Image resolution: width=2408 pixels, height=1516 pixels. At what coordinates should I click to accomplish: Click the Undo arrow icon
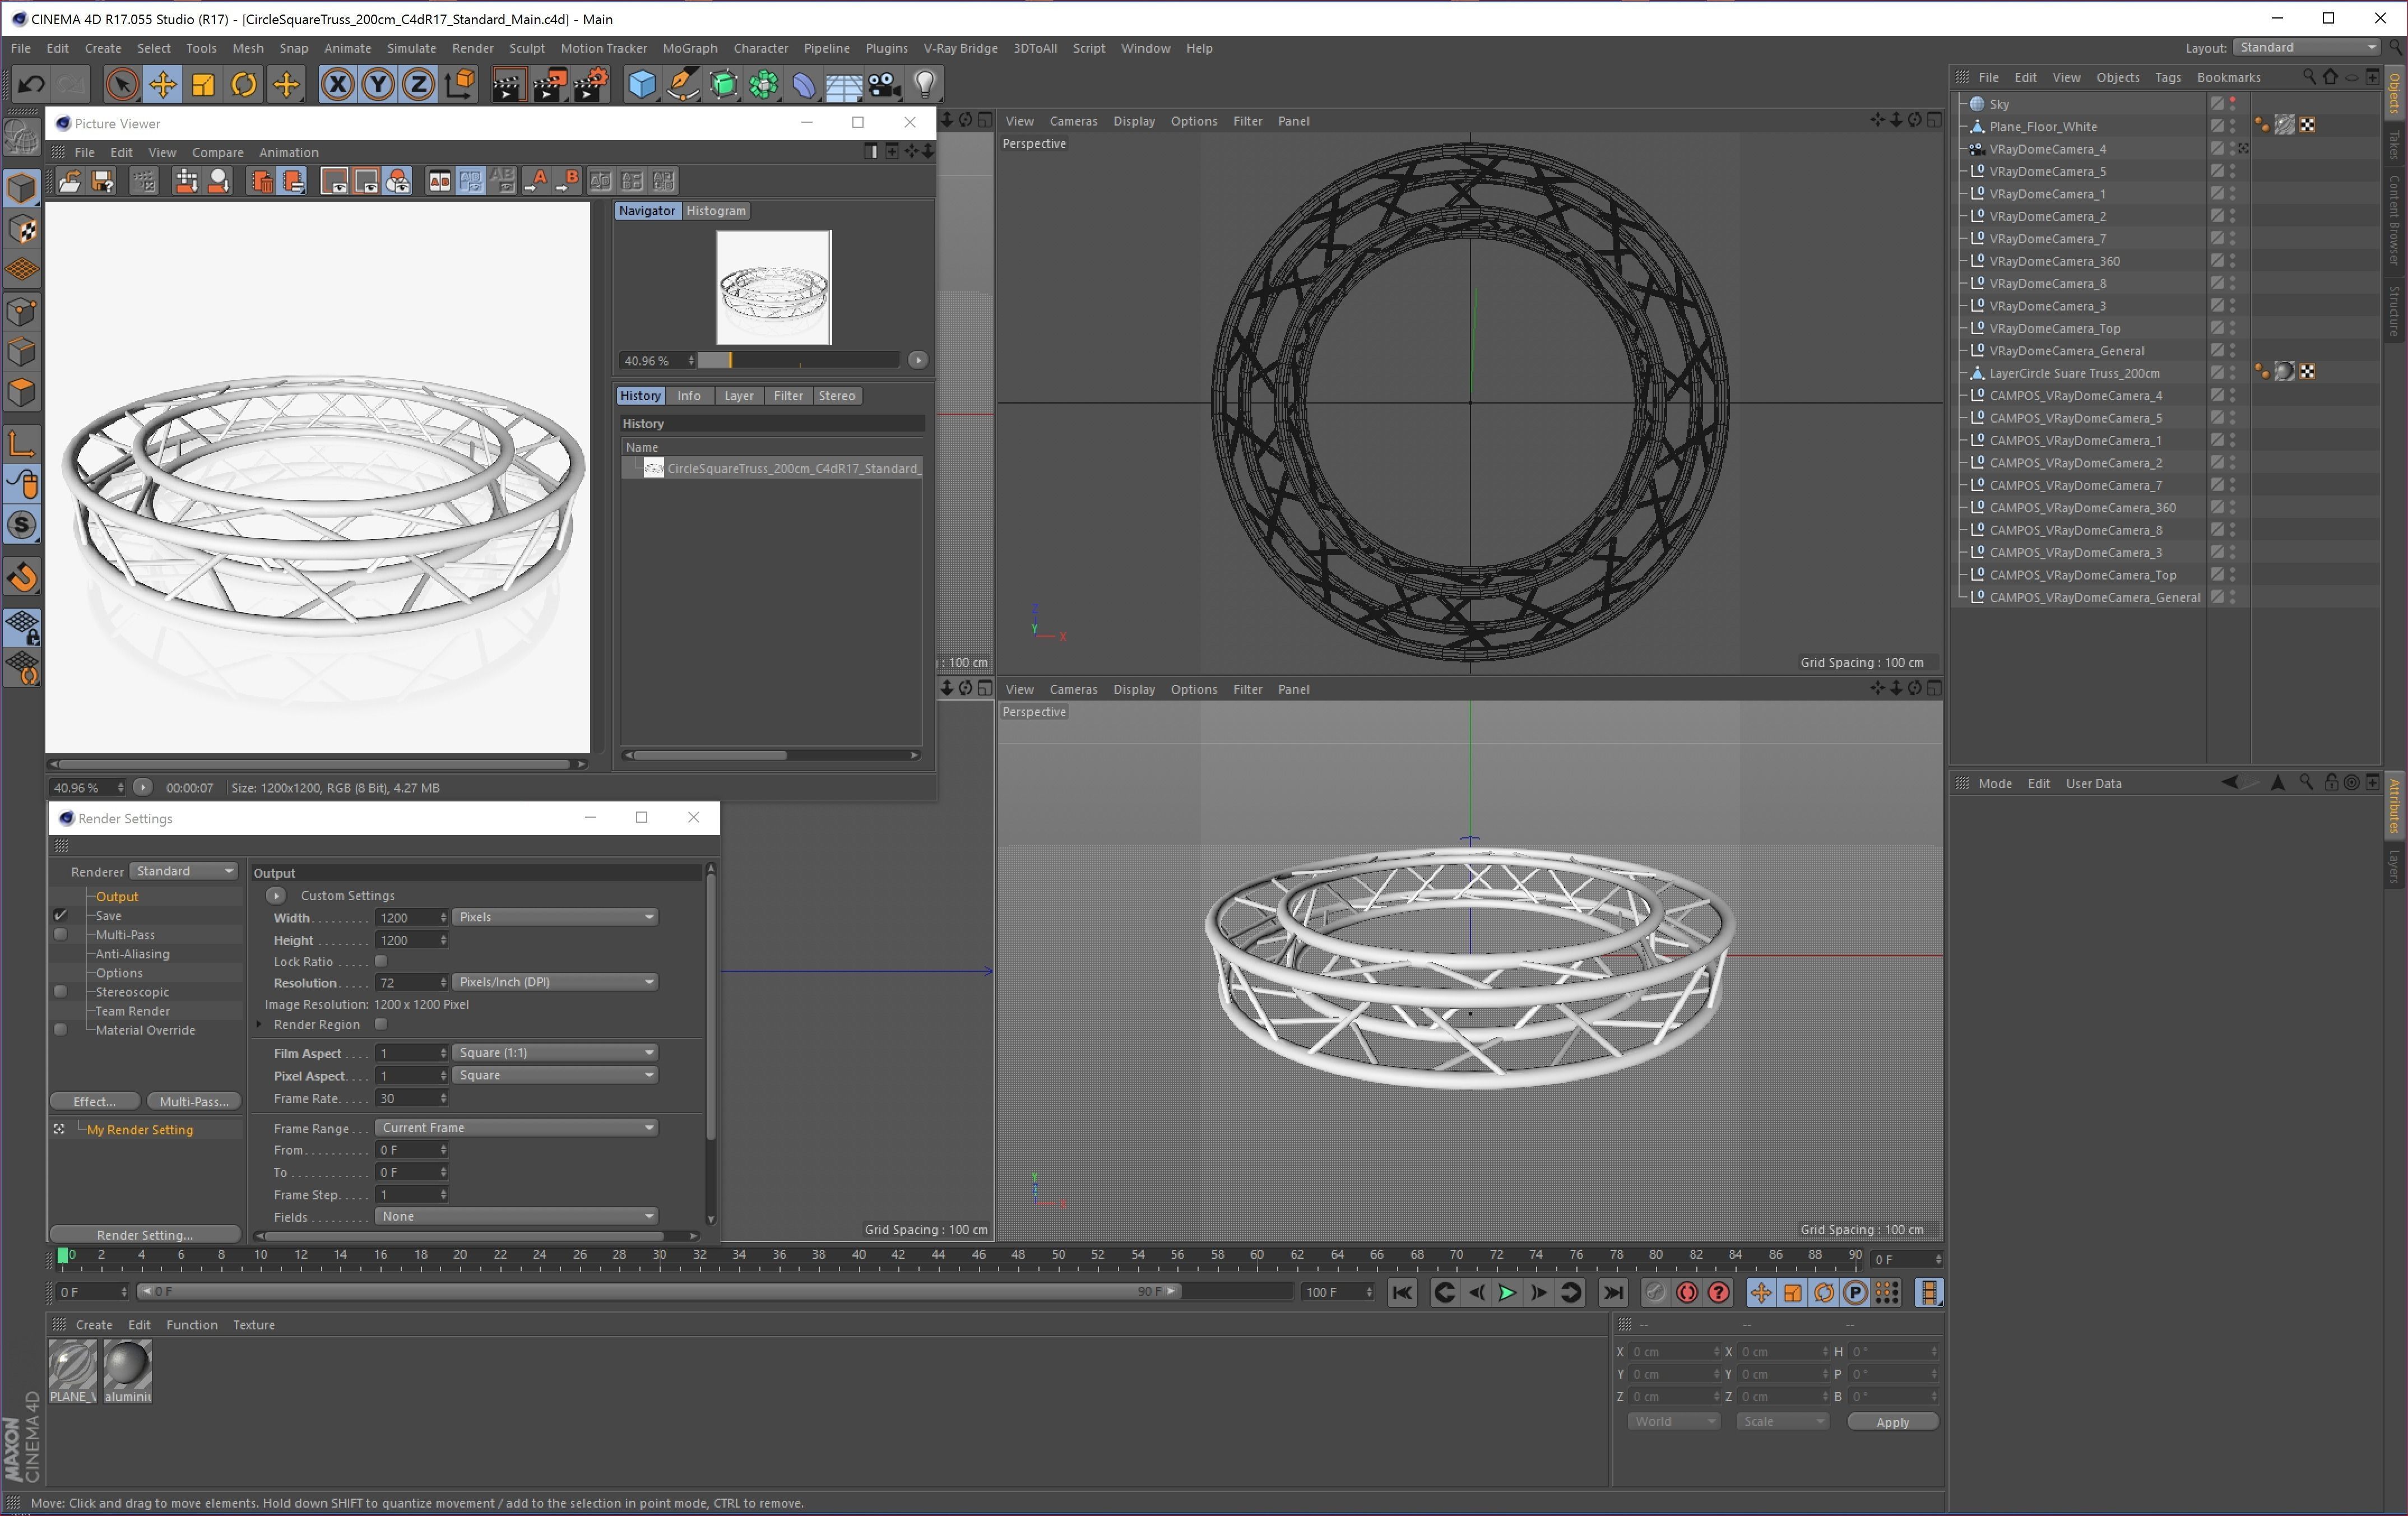point(31,85)
